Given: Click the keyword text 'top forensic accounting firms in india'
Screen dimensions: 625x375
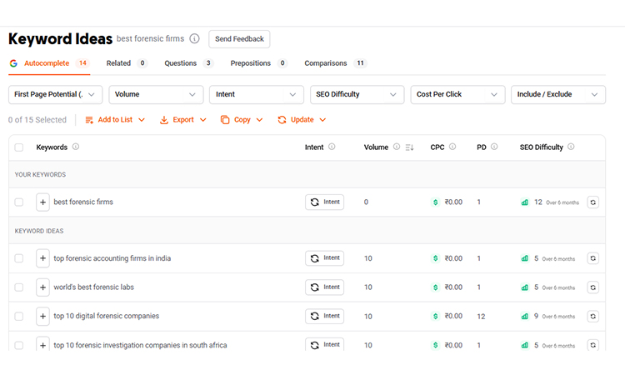Looking at the screenshot, I should click(x=112, y=258).
